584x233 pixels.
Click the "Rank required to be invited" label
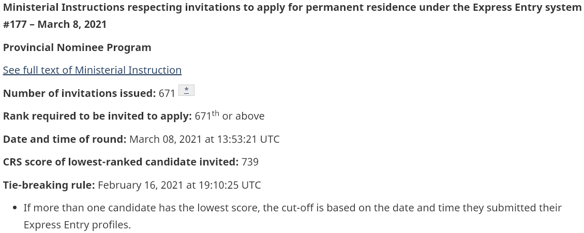tap(97, 116)
